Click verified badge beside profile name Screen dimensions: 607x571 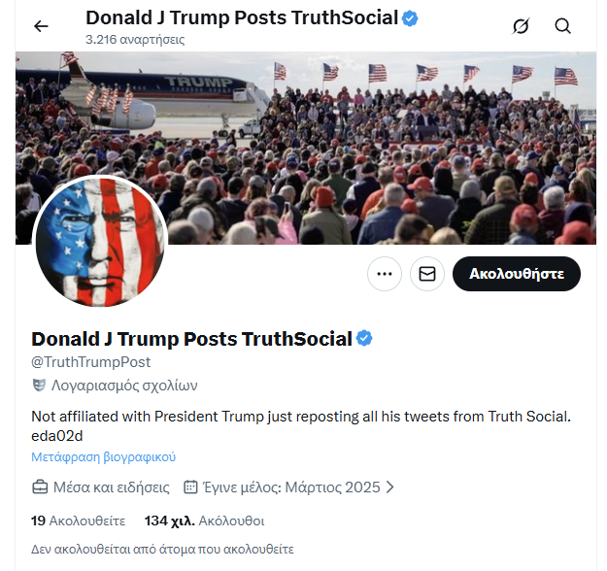click(x=365, y=339)
